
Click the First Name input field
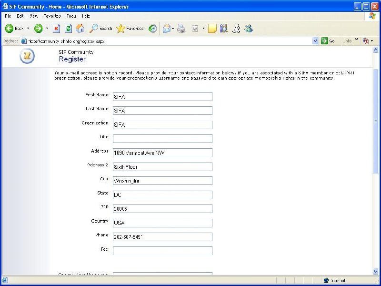pos(162,97)
